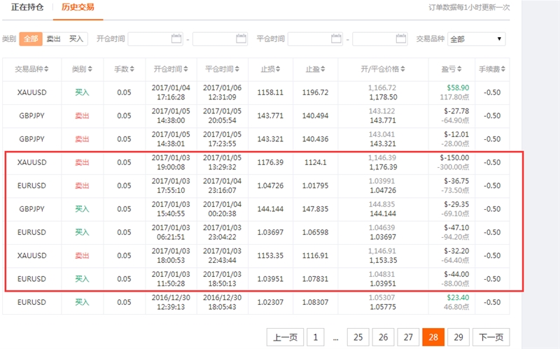The image size is (560, 349).
Task: Select close time 2017/01/05 20:05:54
Action: [x=222, y=115]
